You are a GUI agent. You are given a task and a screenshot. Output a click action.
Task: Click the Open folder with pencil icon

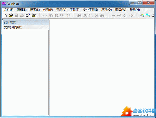pos(34,16)
